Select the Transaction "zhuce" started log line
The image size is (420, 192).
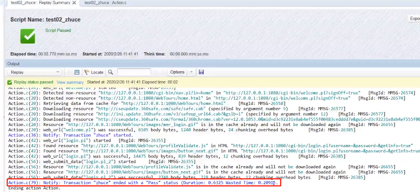(x=70, y=135)
